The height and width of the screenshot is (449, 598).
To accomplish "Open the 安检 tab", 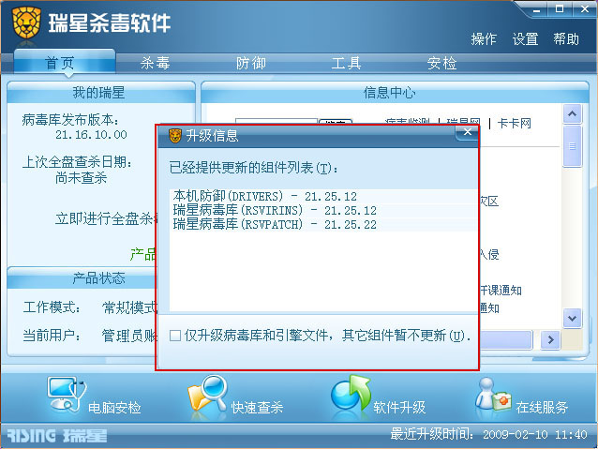I will pyautogui.click(x=441, y=63).
